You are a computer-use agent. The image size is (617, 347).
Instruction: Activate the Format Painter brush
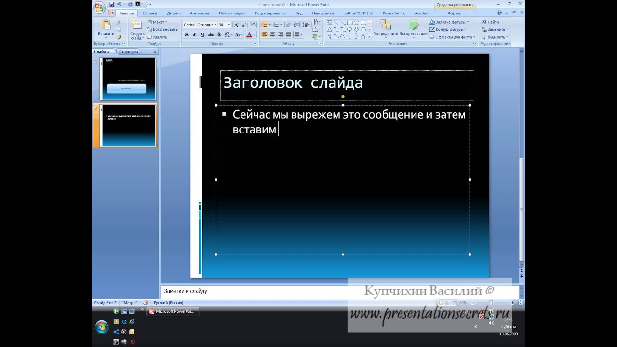pos(119,37)
